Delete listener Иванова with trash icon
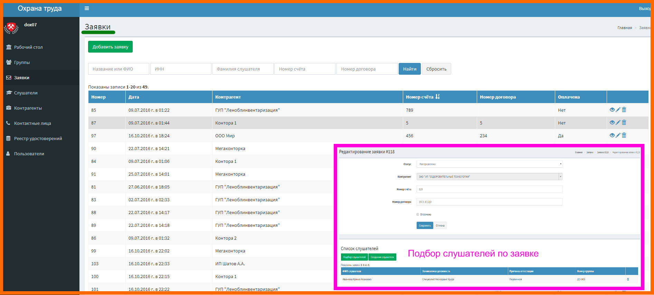This screenshot has height=295, width=654. [628, 279]
